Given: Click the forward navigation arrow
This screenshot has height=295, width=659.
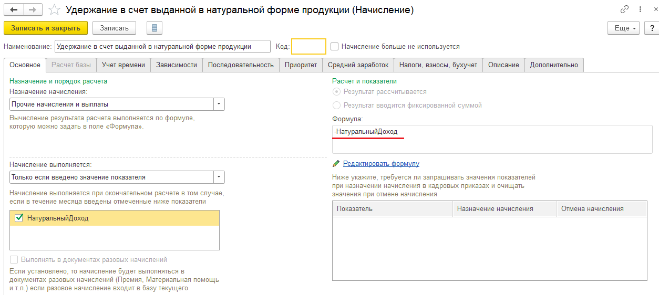Looking at the screenshot, I should (x=33, y=10).
